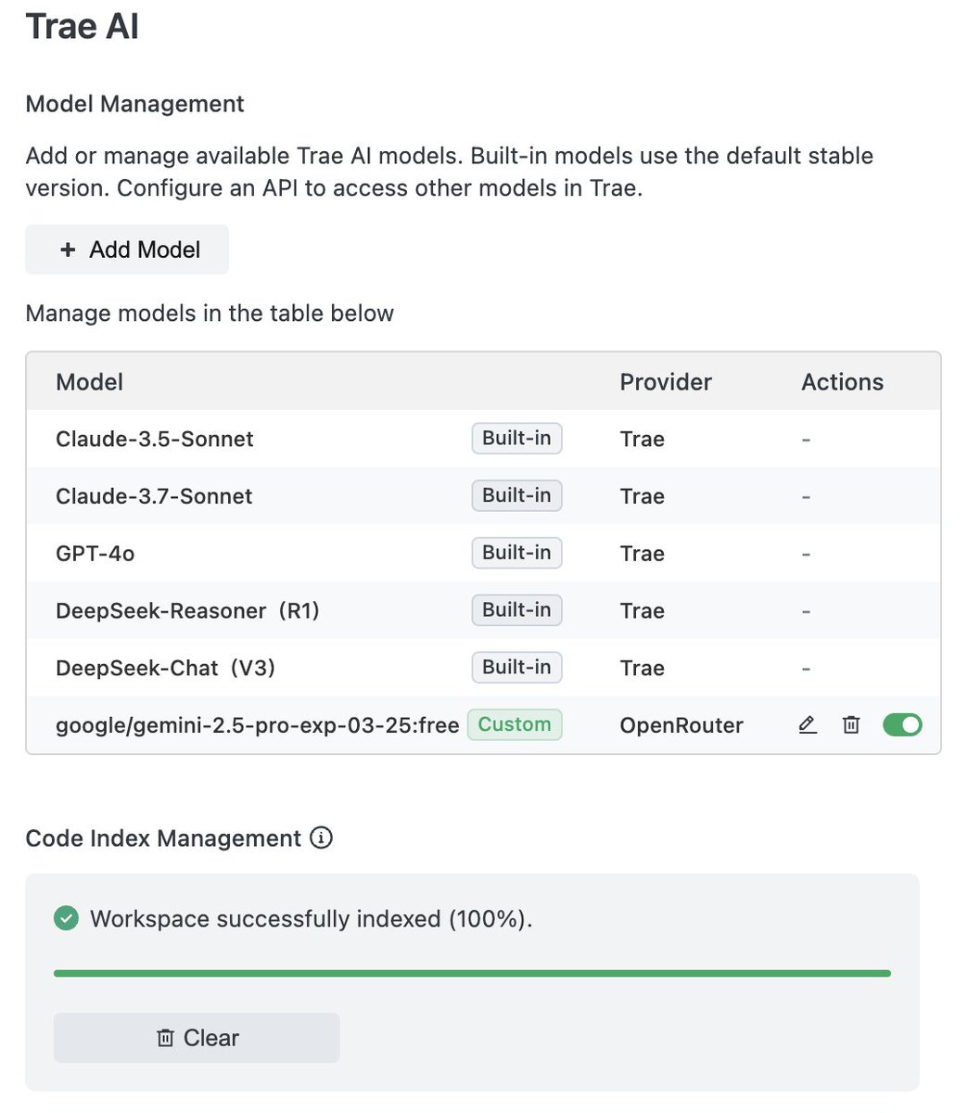968x1113 pixels.
Task: Click the Provider column header
Action: tap(666, 382)
